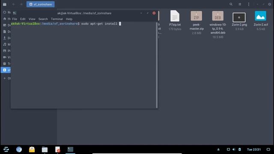Minimize the terminal window
The image size is (274, 154).
pyautogui.click(x=141, y=13)
